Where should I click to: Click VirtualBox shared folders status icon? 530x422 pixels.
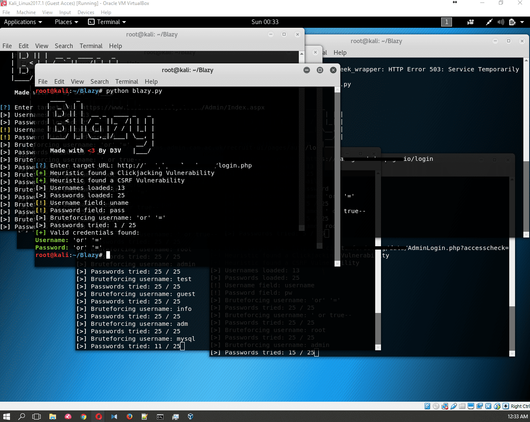462,406
